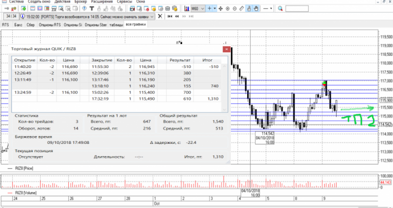
Task: Click the red-green trade marker on chart
Action: pyautogui.click(x=324, y=84)
